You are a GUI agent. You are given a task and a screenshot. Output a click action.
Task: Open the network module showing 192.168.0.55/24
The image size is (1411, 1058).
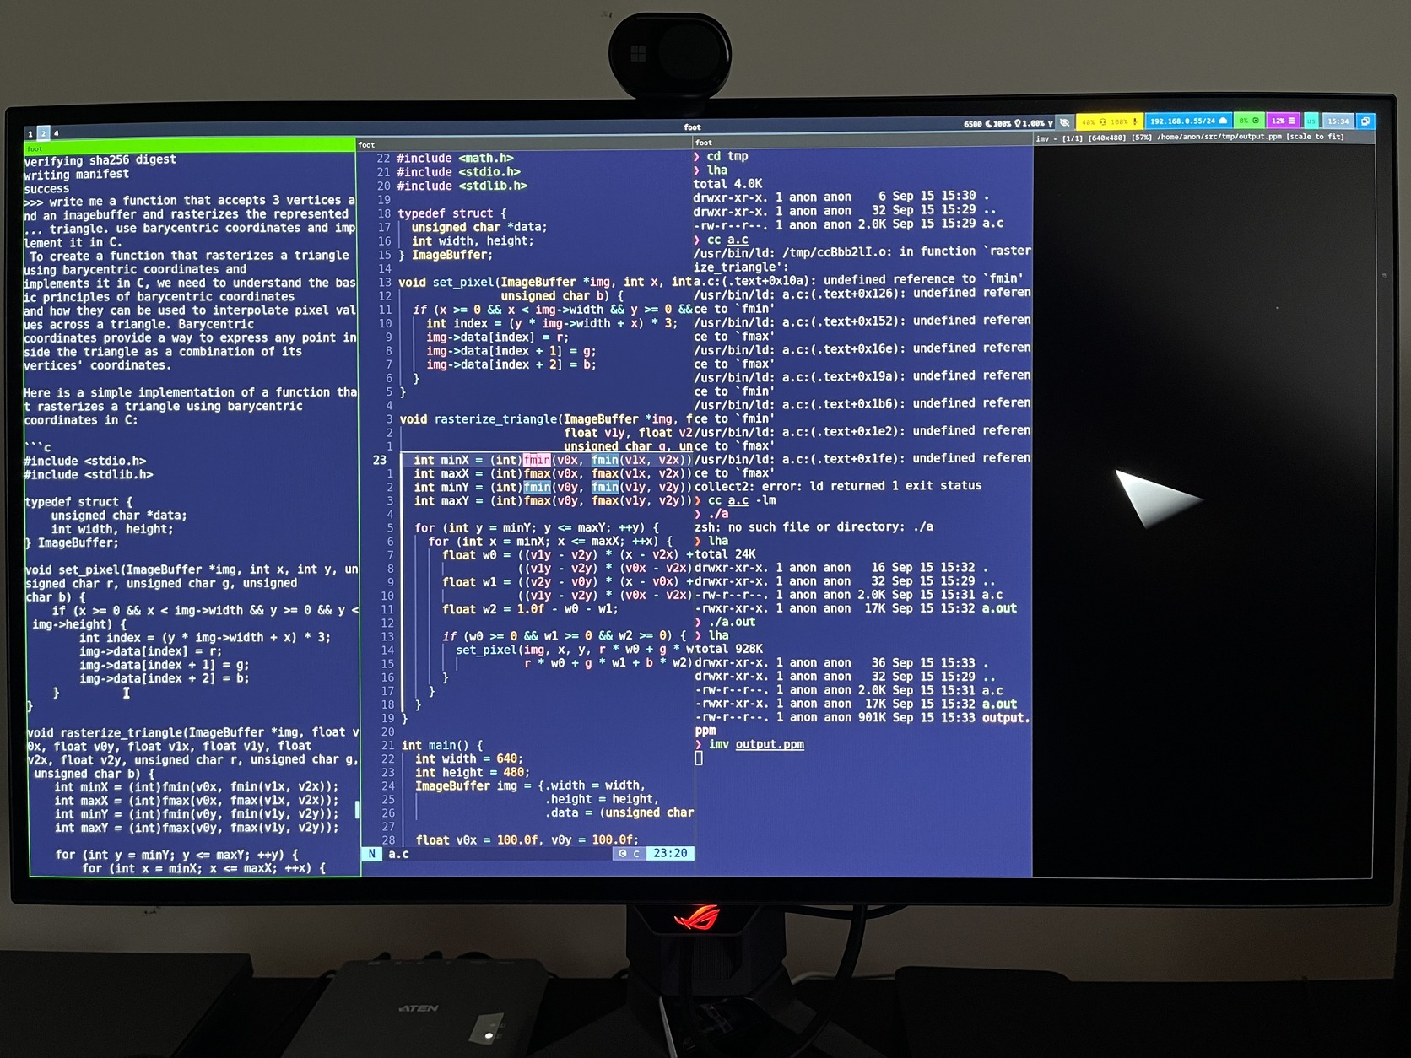pyautogui.click(x=1188, y=121)
